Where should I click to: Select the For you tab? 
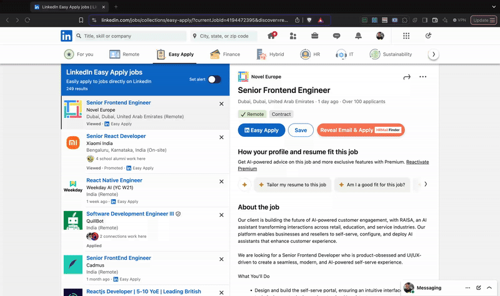click(79, 54)
